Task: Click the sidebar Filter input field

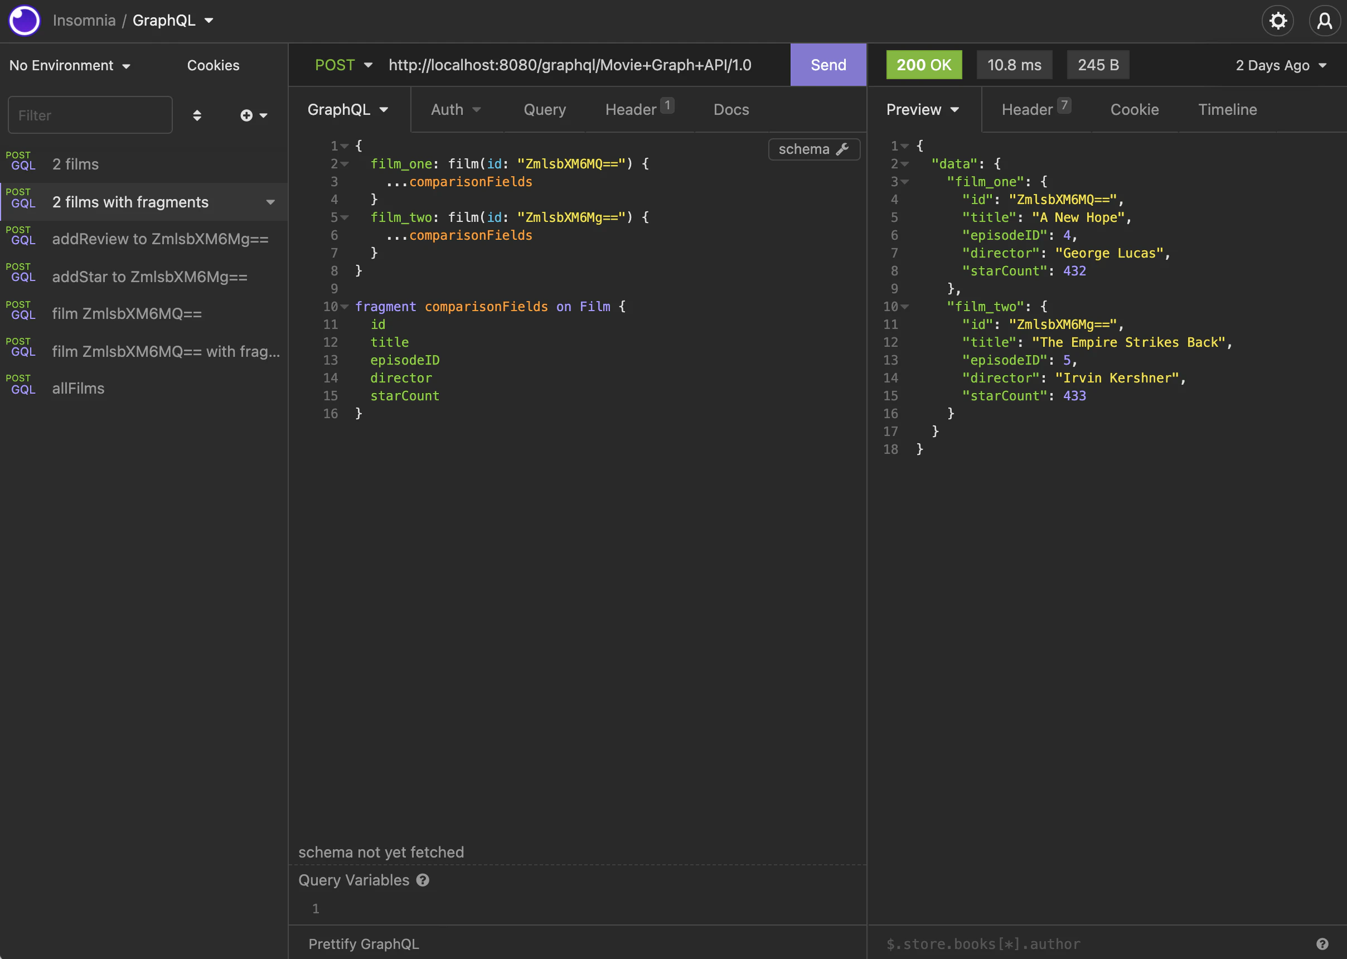Action: [90, 116]
